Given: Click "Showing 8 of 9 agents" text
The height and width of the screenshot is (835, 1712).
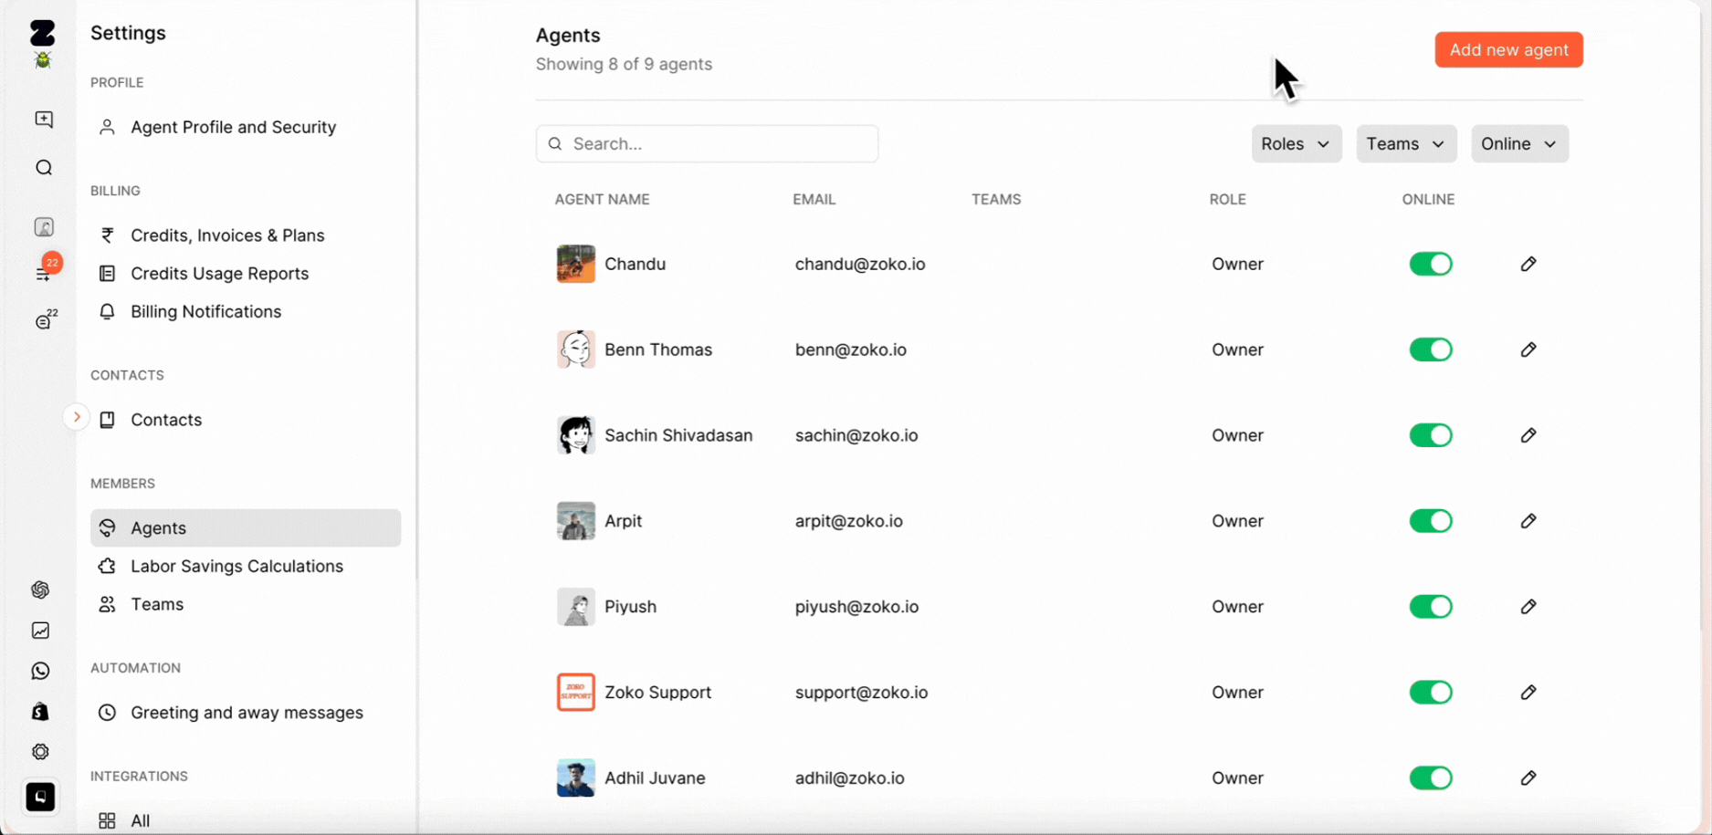Looking at the screenshot, I should click(x=624, y=65).
